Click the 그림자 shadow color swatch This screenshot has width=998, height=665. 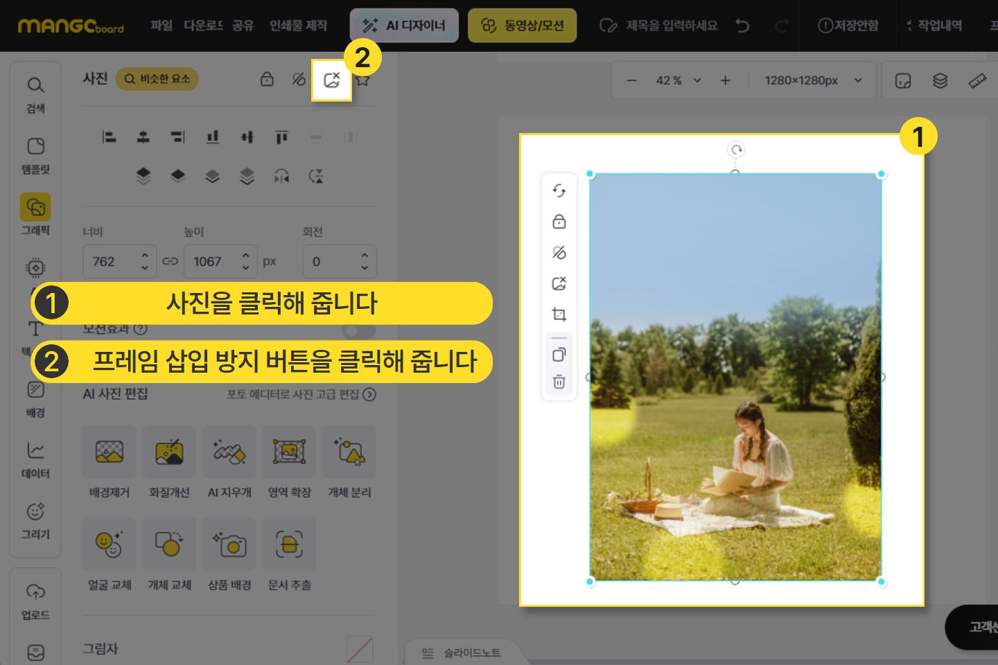coord(360,649)
